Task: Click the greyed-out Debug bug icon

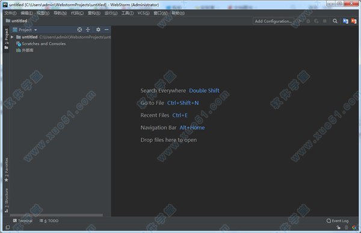Action: pyautogui.click(x=308, y=21)
